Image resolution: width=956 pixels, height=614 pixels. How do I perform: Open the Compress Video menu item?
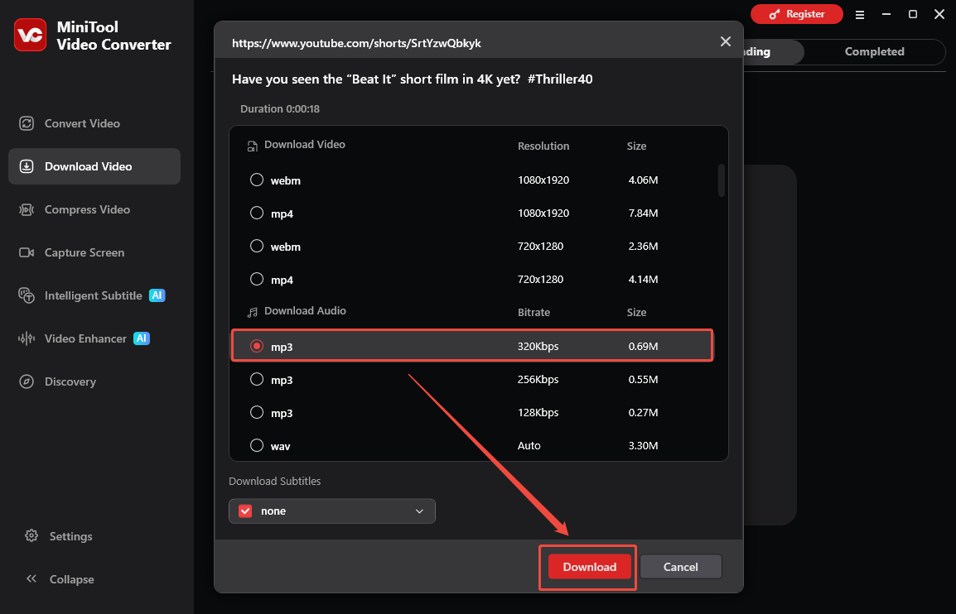94,209
